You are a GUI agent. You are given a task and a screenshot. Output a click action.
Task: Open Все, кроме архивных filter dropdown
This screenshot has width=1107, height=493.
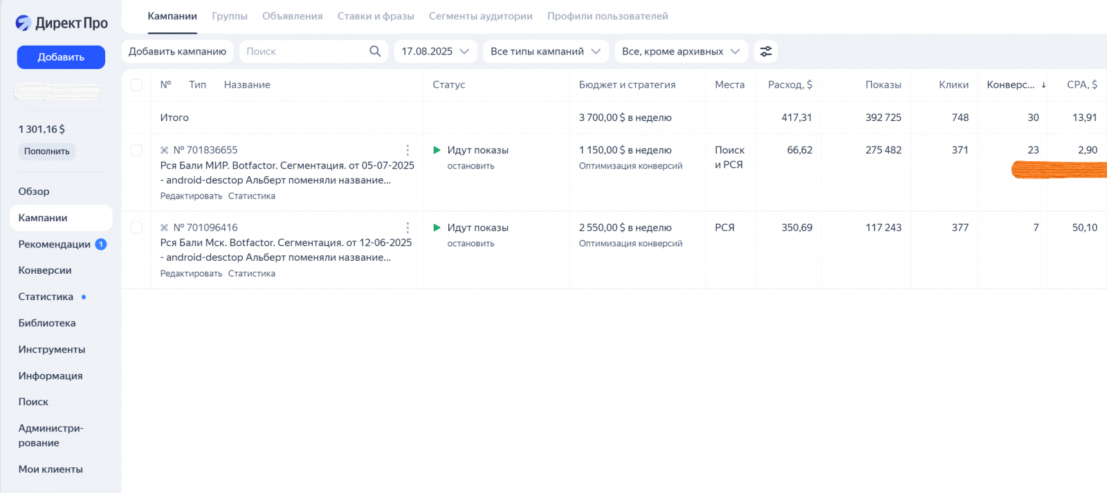click(680, 51)
